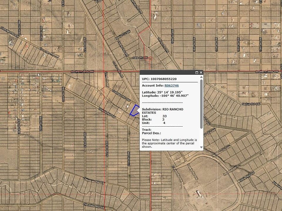Close the parcel info popup

click(x=201, y=72)
